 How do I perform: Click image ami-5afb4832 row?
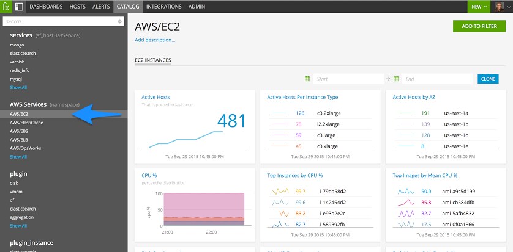point(446,214)
